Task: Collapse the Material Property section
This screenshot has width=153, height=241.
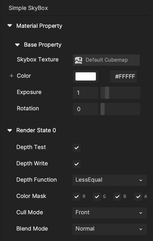Action: (x=10, y=26)
